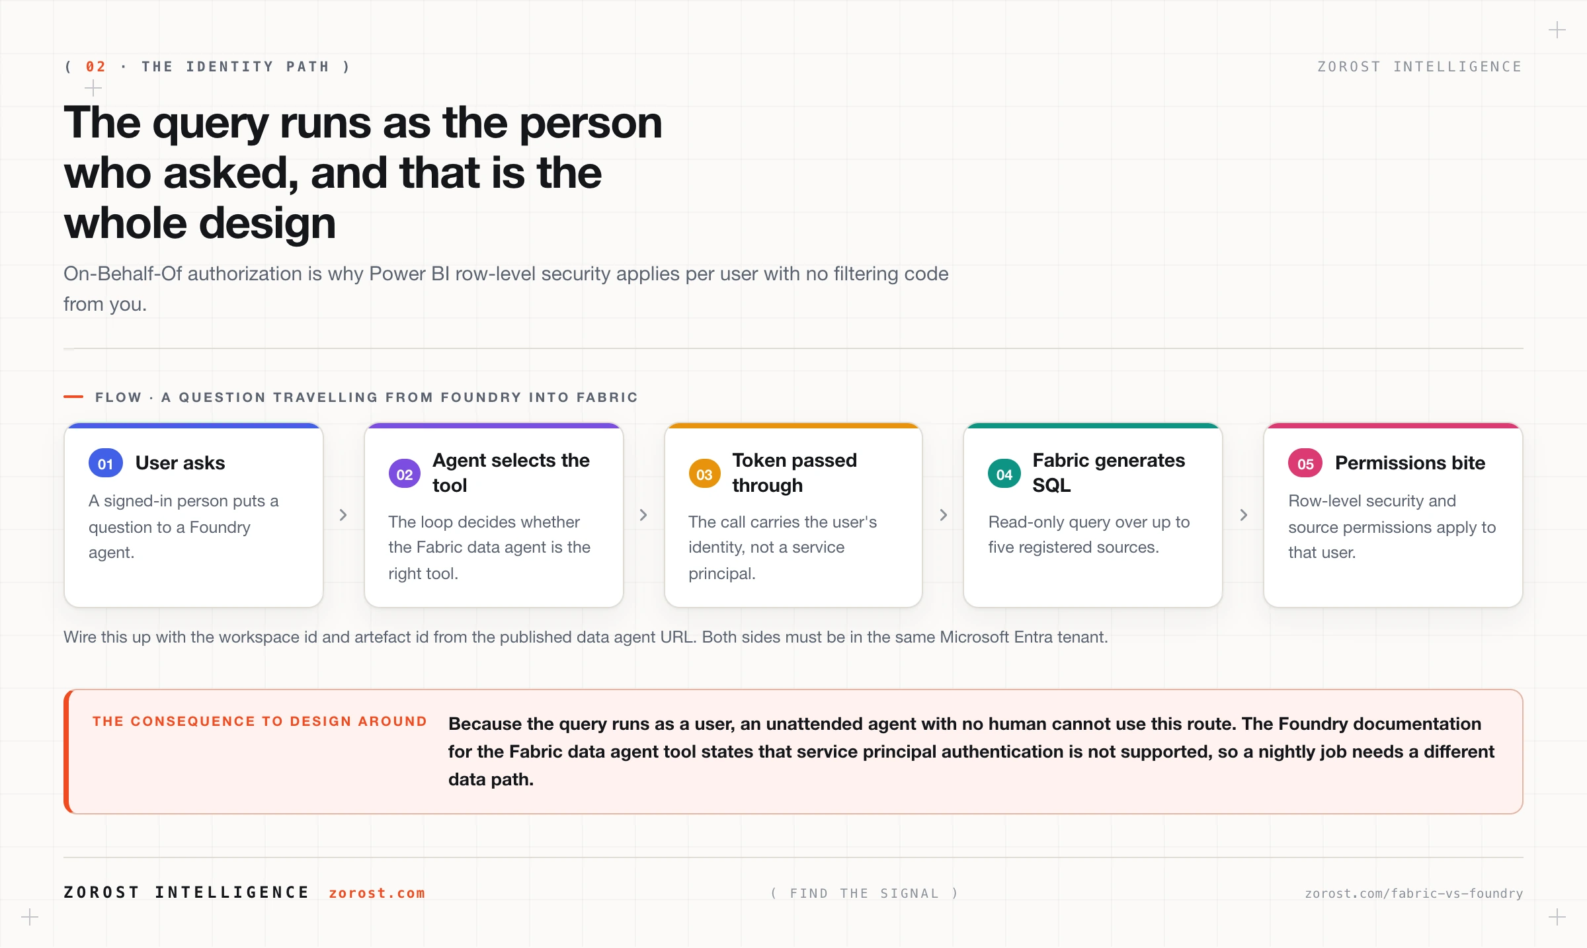Click the plus mark in top-right corner
Viewport: 1587px width, 948px height.
(x=1557, y=30)
